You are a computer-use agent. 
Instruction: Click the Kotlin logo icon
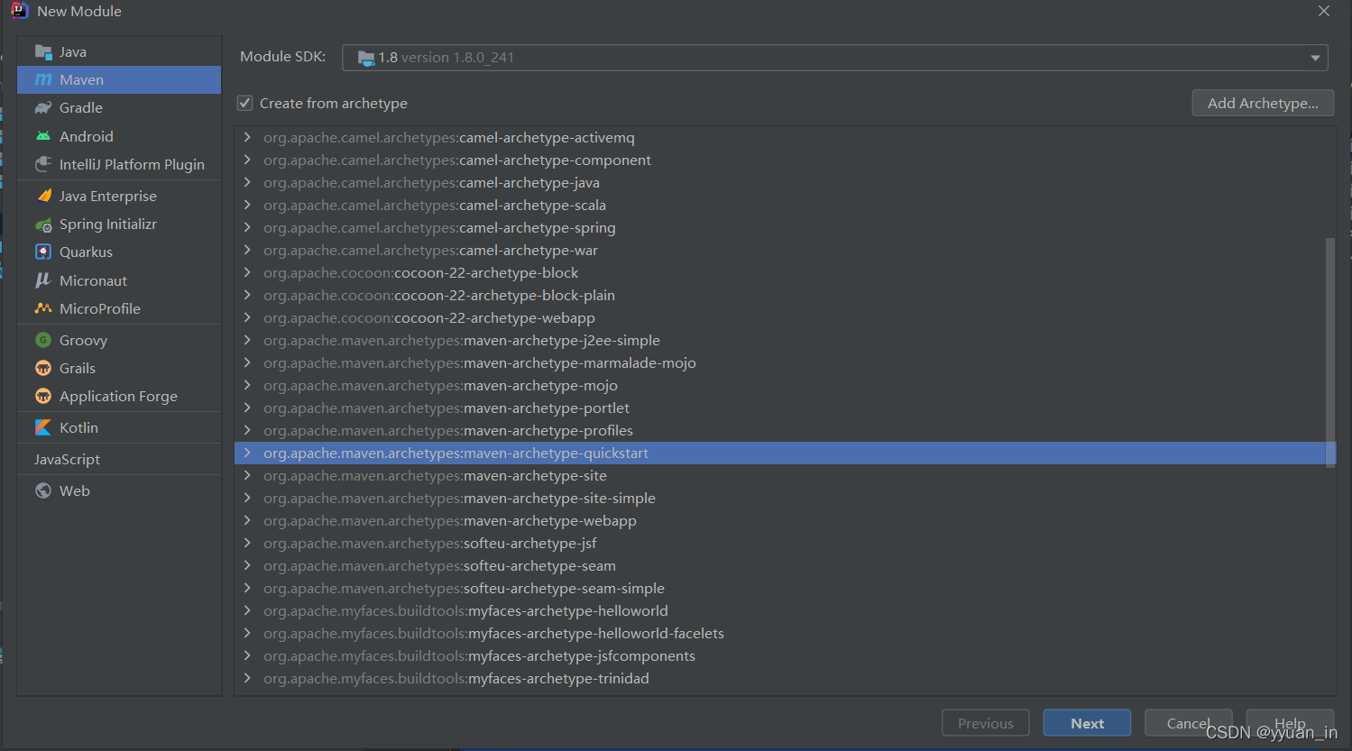click(x=43, y=427)
